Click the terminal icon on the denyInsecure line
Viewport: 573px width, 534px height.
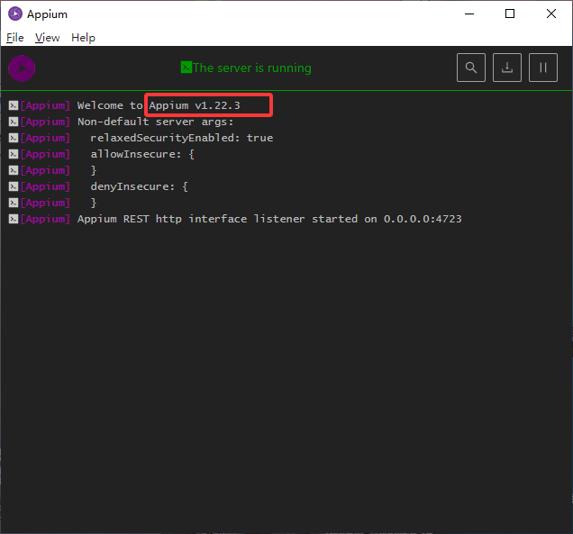point(14,186)
